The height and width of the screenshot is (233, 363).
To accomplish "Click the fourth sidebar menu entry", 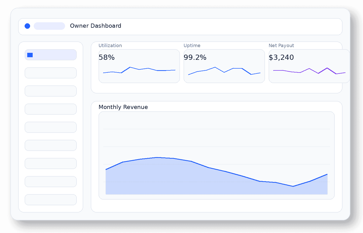I will (51, 109).
